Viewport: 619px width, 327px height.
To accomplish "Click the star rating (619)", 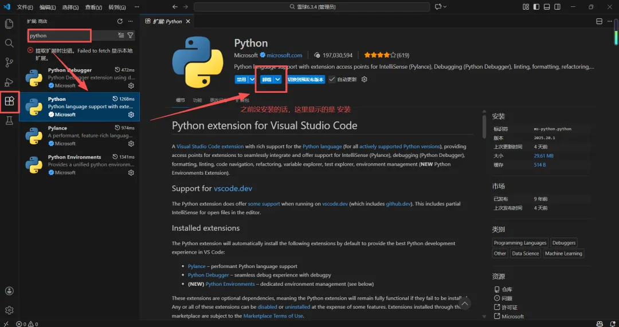I will click(386, 55).
